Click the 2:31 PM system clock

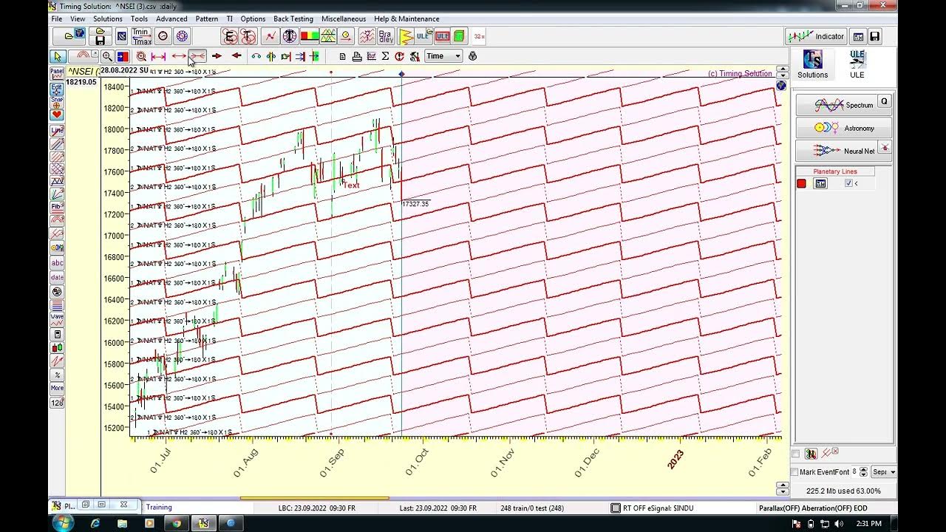pyautogui.click(x=868, y=524)
